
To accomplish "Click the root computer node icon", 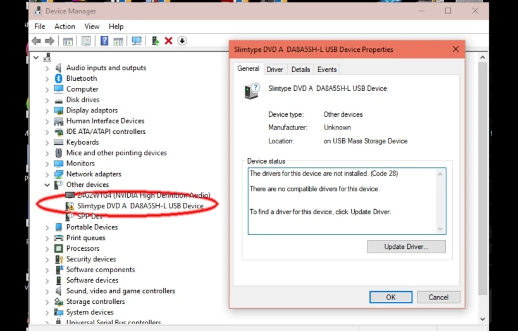I will 47,57.
